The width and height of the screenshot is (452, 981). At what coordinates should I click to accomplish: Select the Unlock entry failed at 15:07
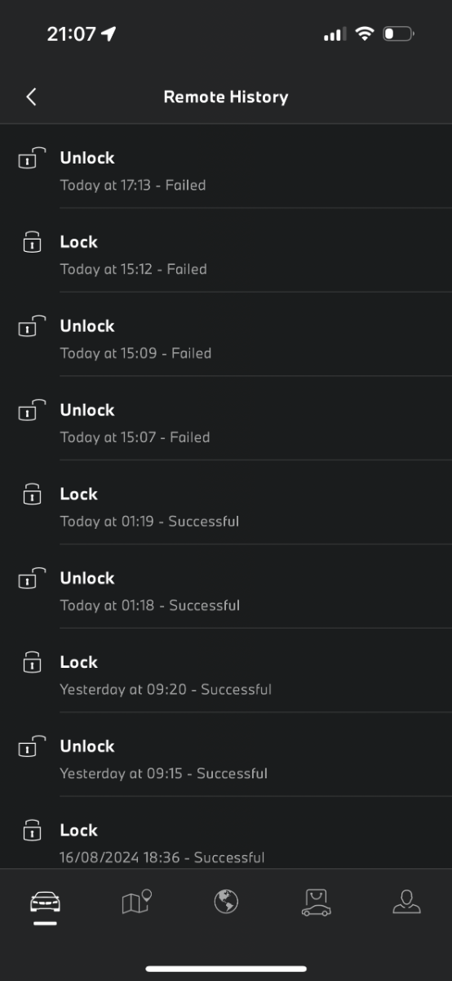pos(226,419)
